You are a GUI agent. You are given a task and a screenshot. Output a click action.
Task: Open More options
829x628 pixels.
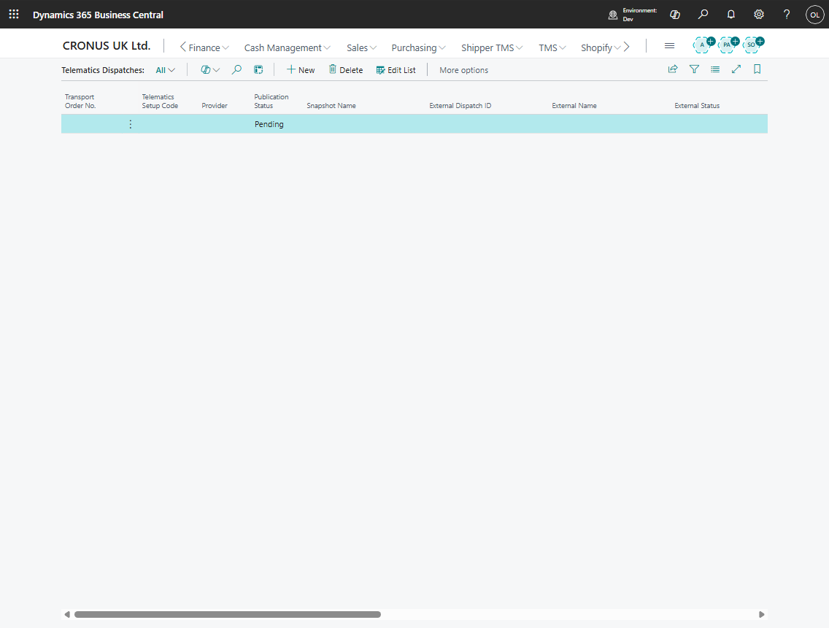click(463, 70)
